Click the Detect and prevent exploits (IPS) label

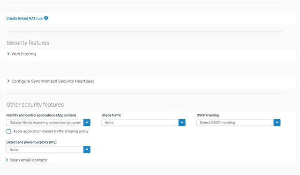[31, 142]
